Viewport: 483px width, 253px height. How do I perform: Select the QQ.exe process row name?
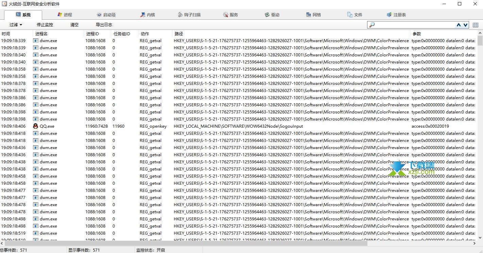(47, 126)
